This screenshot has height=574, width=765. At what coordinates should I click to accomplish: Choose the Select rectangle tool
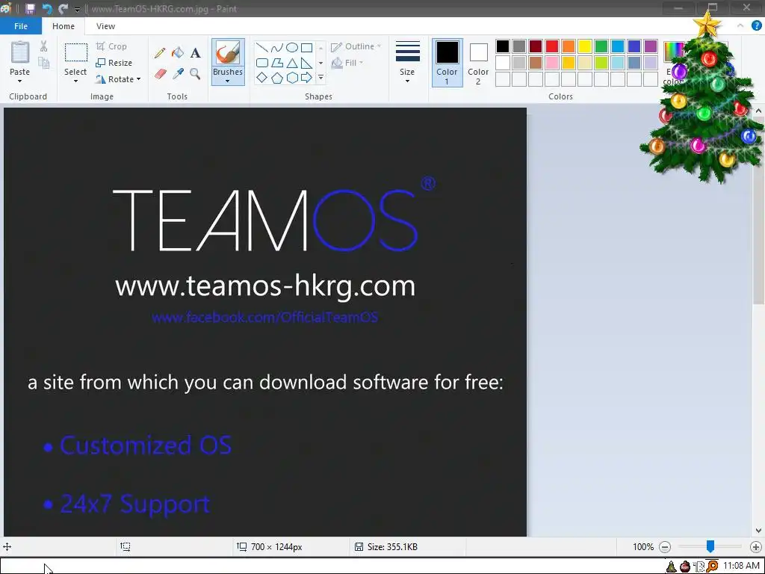click(75, 52)
